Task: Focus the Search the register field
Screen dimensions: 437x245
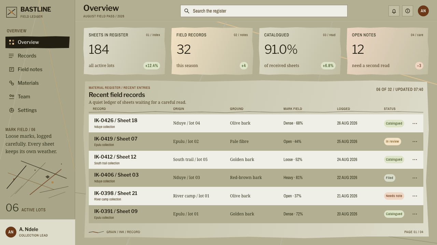Action: click(x=264, y=11)
